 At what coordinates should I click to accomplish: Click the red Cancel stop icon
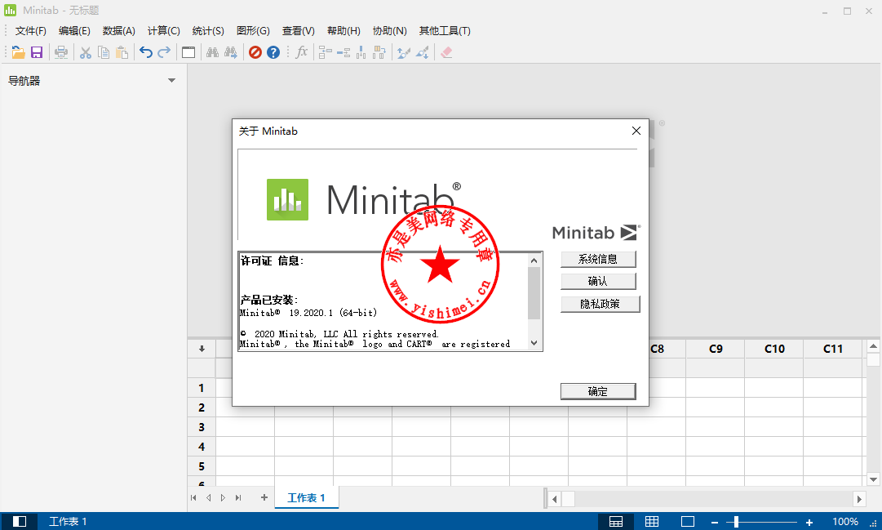pos(255,52)
